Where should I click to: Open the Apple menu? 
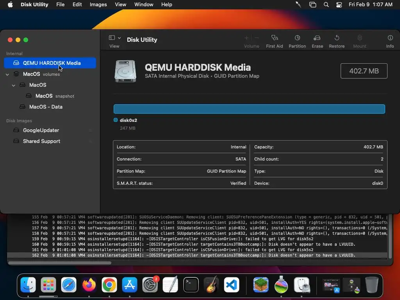pyautogui.click(x=10, y=5)
